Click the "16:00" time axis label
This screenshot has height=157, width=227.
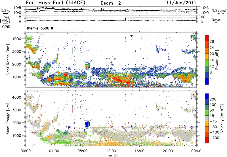click(x=139, y=151)
